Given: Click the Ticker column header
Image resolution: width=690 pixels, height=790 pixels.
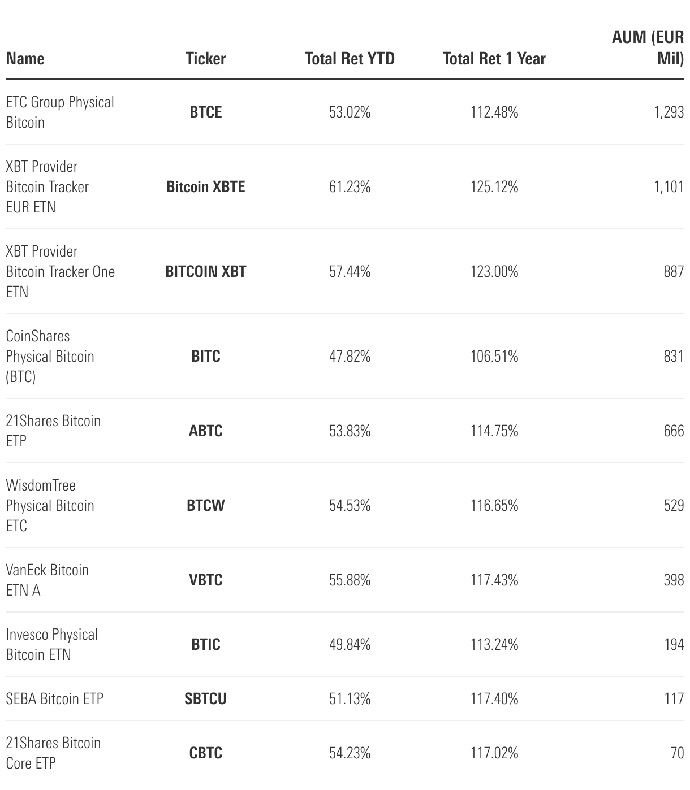Looking at the screenshot, I should point(205,59).
